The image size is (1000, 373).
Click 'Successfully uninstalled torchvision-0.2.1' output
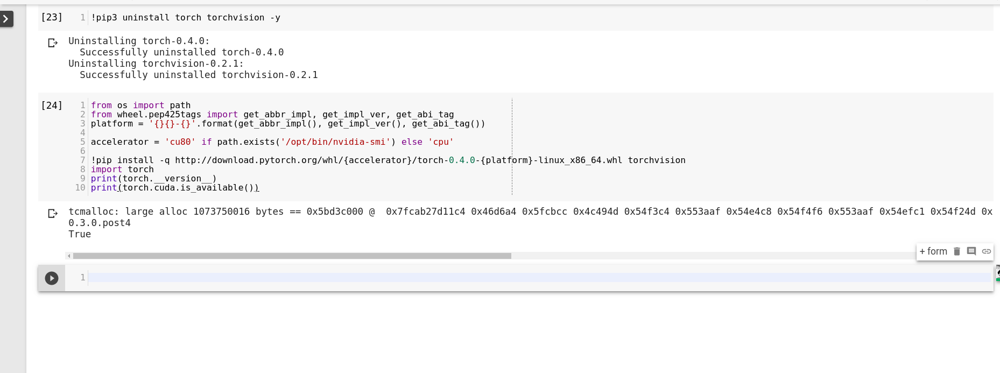pyautogui.click(x=199, y=75)
